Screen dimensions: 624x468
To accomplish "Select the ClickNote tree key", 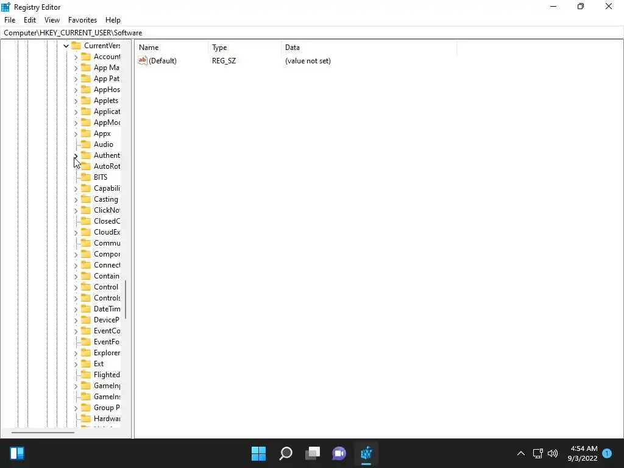I will tap(107, 210).
